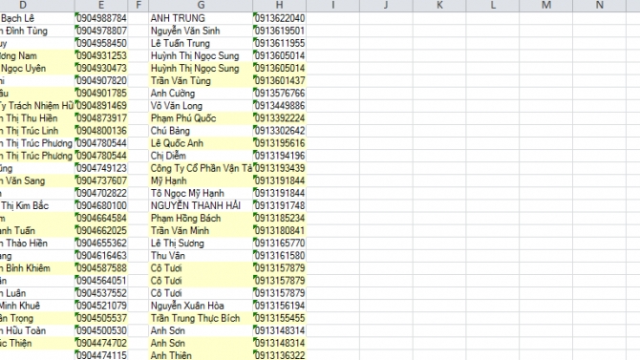Select cell with 0904664584
640x360 pixels.
point(101,219)
